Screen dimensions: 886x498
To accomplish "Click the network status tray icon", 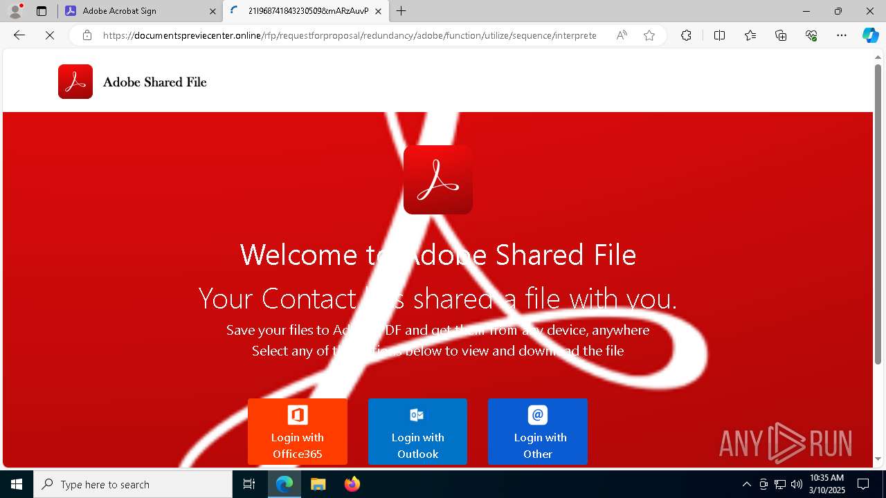I will click(780, 484).
